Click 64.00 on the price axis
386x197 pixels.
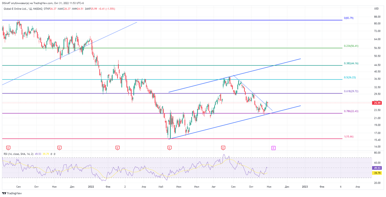click(x=377, y=39)
